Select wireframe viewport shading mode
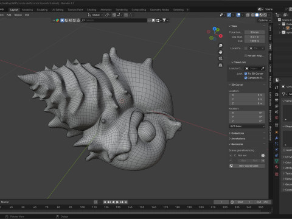 tap(253, 15)
